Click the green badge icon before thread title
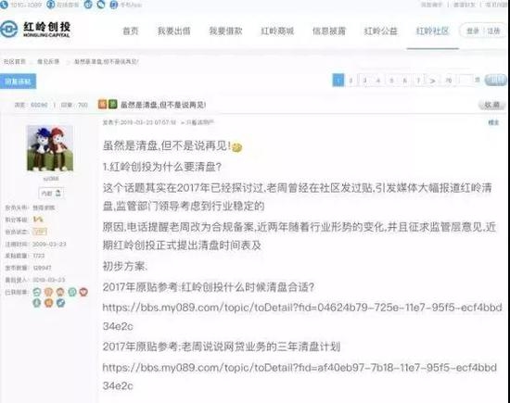This screenshot has height=403, width=510. tap(112, 104)
